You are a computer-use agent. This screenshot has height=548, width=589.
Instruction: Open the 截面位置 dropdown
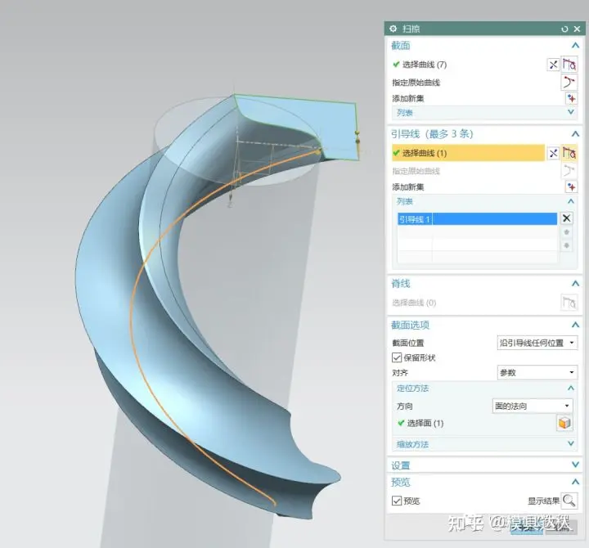537,343
